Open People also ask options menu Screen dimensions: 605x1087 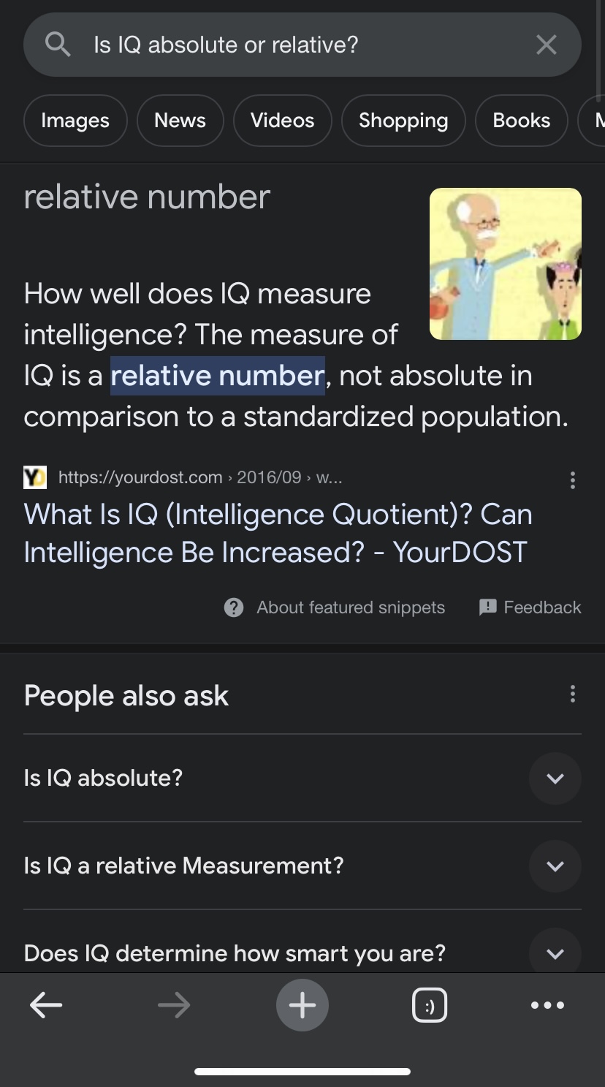click(572, 694)
